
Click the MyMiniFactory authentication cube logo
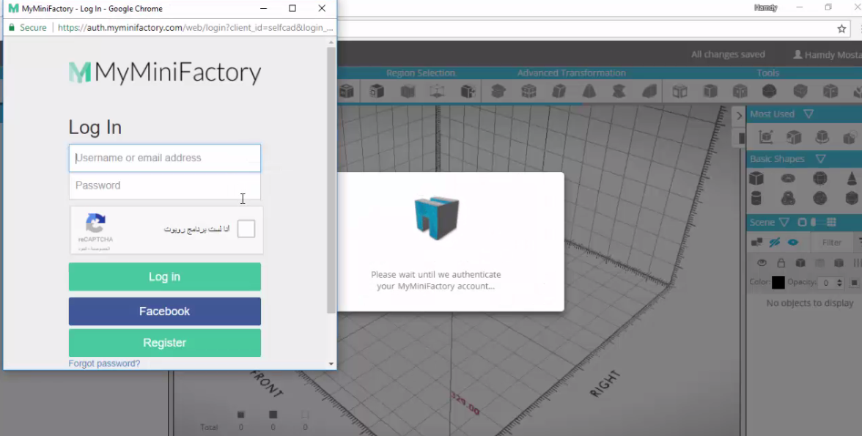(x=437, y=218)
